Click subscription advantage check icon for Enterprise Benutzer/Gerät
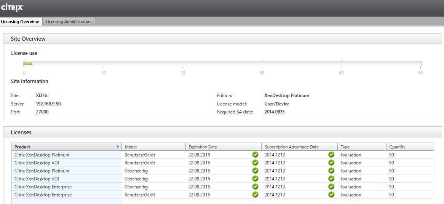 (x=331, y=195)
